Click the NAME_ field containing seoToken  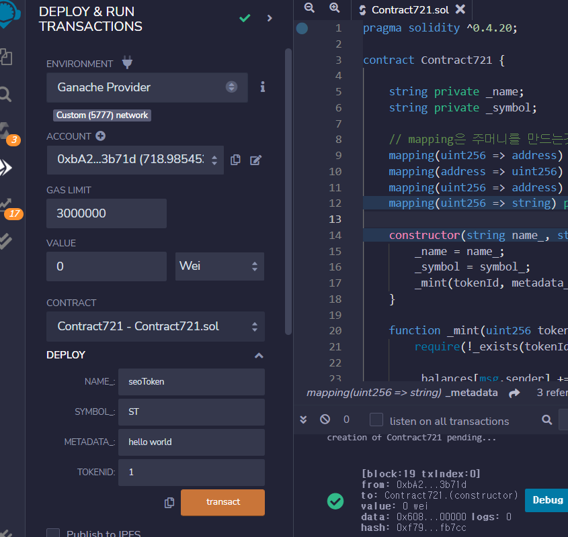point(192,382)
